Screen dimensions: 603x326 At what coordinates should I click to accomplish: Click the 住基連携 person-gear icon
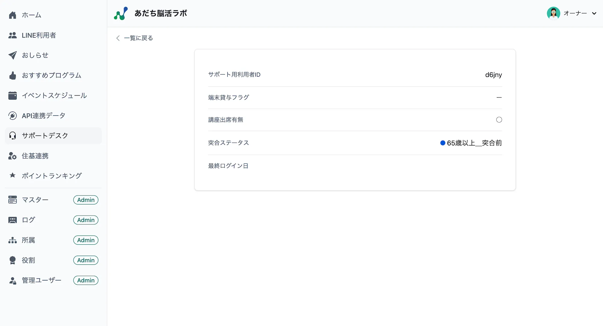click(x=12, y=156)
